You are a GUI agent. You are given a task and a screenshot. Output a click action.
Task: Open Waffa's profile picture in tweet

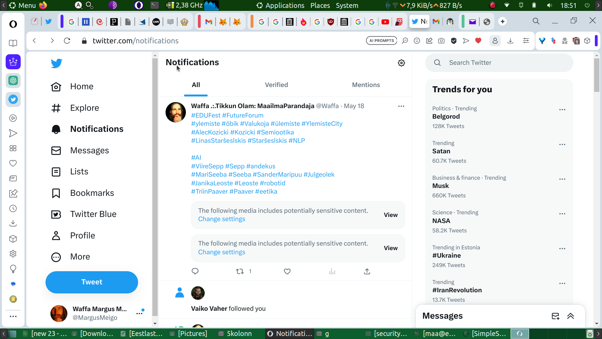(176, 112)
